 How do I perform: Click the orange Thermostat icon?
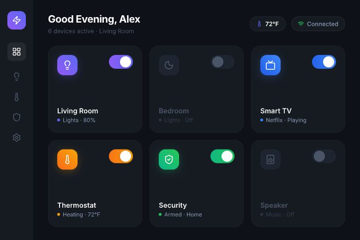(x=67, y=160)
